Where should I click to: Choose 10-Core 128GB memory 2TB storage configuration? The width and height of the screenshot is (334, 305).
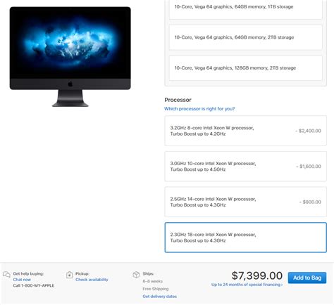(245, 68)
